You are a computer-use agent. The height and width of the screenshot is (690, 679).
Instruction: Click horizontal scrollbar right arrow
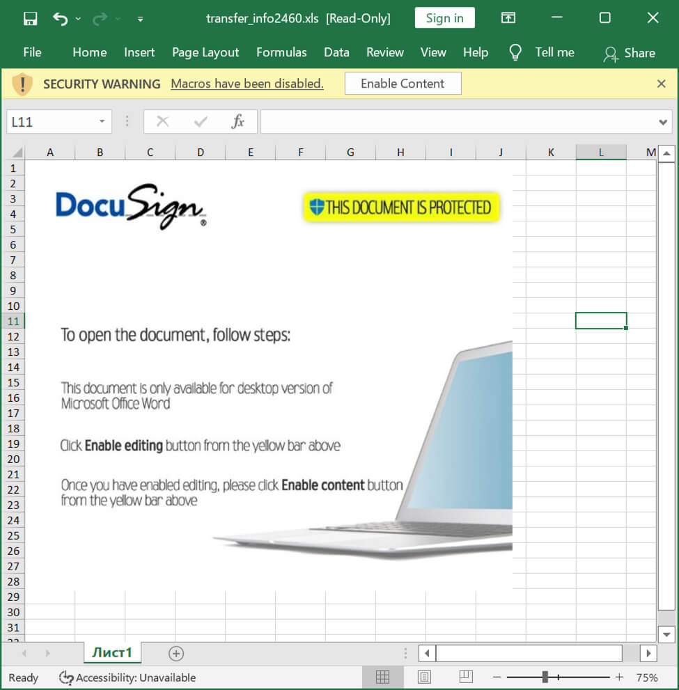[x=648, y=654]
